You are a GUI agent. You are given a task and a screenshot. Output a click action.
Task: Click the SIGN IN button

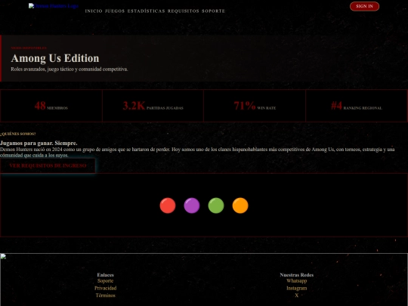click(364, 6)
